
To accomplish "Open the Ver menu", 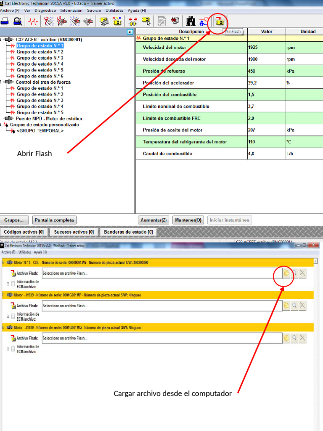I will (27, 11).
